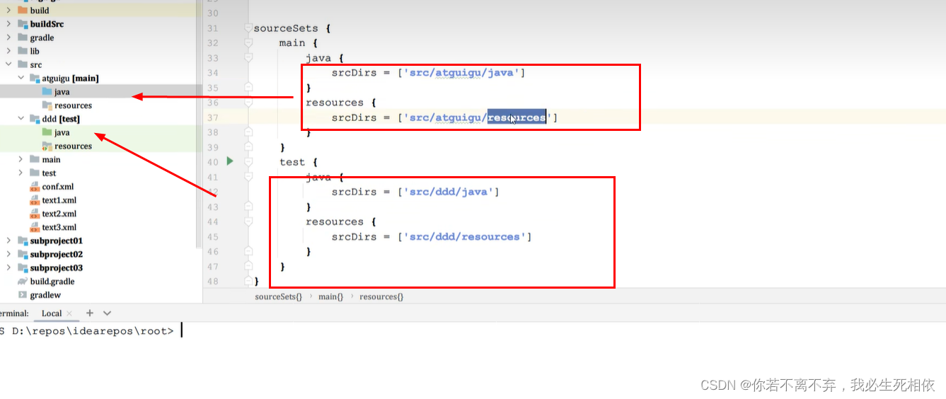This screenshot has height=399, width=946.
Task: Click the lib folder icon
Action: click(x=23, y=51)
